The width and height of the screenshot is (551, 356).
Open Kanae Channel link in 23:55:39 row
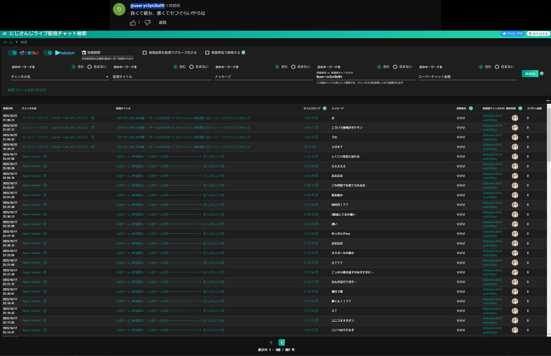tap(32, 166)
